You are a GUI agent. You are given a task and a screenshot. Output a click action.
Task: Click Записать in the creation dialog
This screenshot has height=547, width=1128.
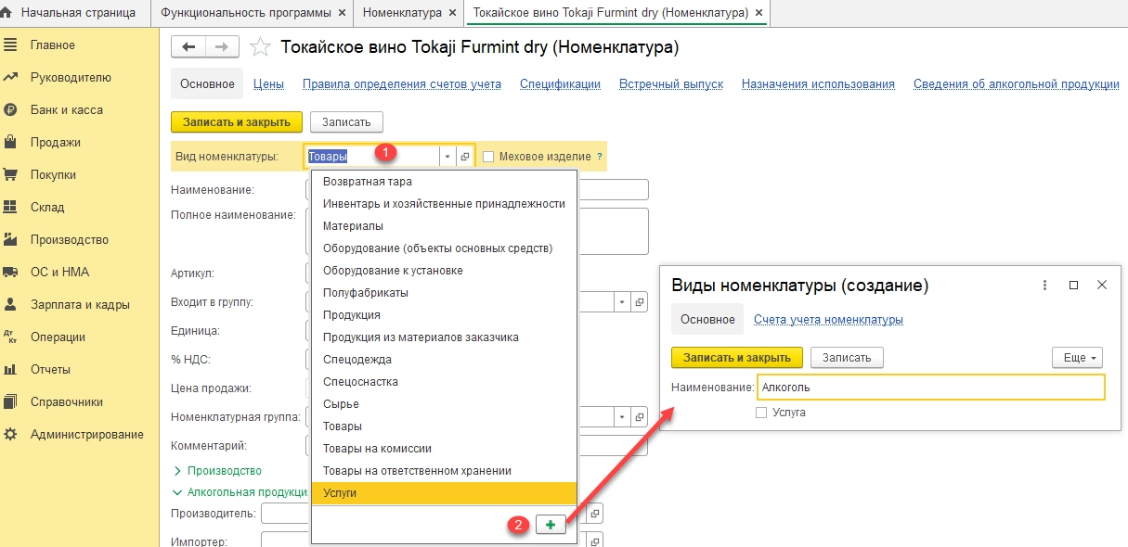click(847, 357)
